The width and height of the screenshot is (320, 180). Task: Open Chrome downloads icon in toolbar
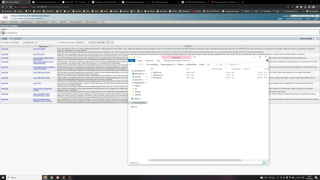click(x=305, y=7)
